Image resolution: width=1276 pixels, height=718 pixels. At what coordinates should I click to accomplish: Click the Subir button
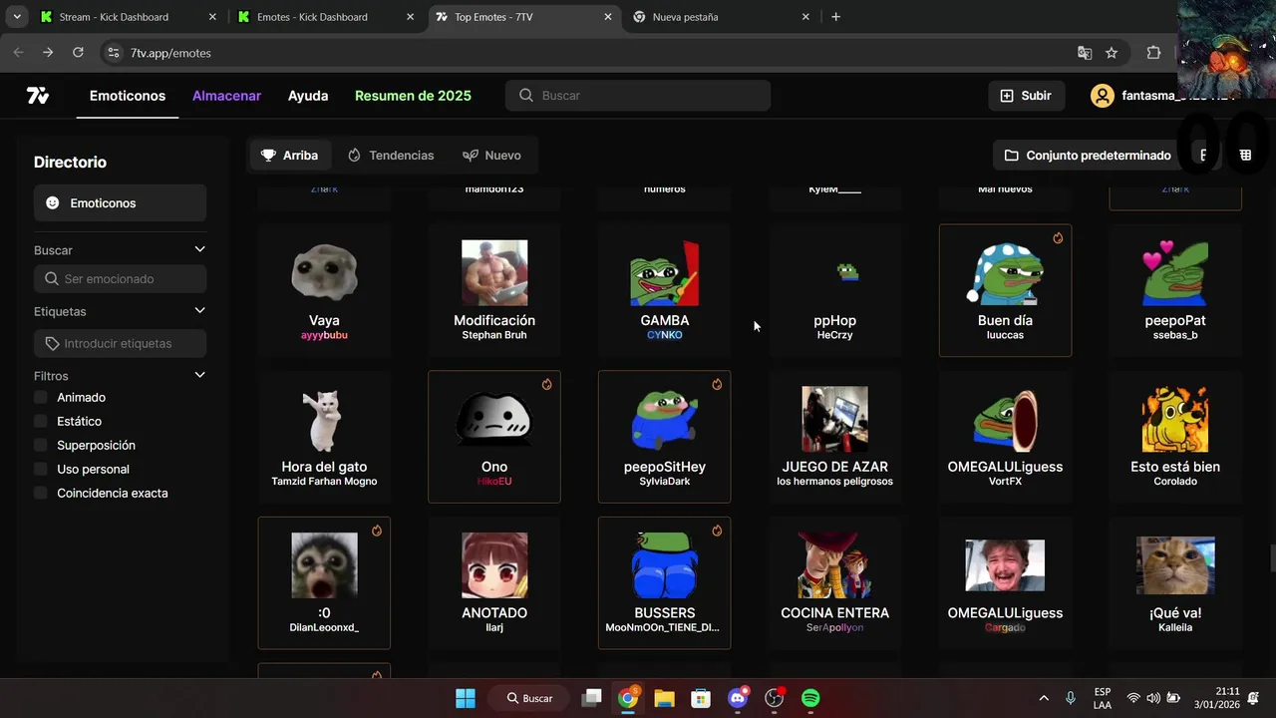click(x=1026, y=96)
